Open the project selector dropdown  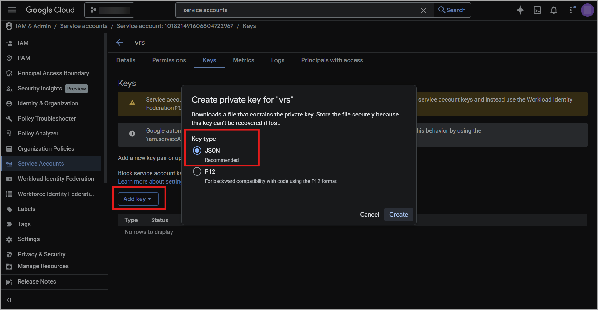click(109, 10)
